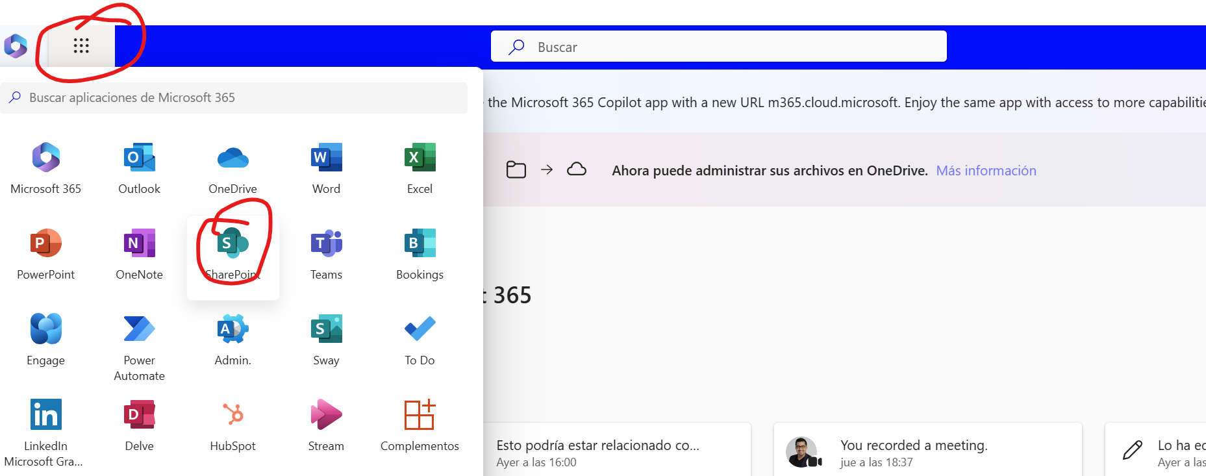Launch Stream app
The height and width of the screenshot is (476, 1206).
point(327,426)
